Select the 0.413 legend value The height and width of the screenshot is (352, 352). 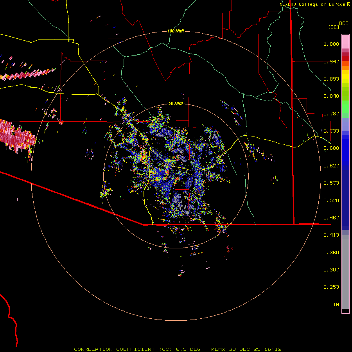click(331, 235)
